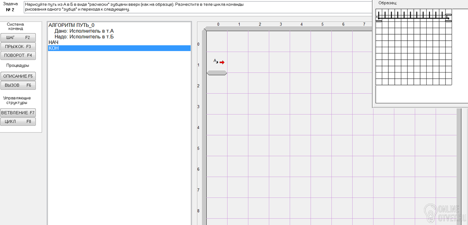Click the ПОВОРОТ F4 command button
This screenshot has height=225, width=468.
point(18,55)
